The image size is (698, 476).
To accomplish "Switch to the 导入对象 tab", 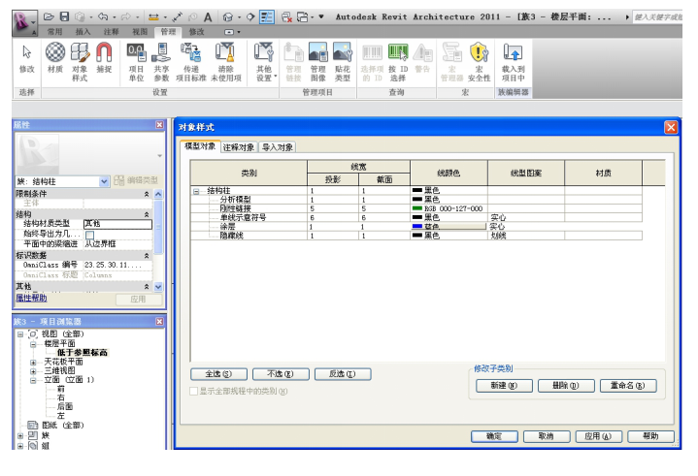I will click(x=278, y=147).
